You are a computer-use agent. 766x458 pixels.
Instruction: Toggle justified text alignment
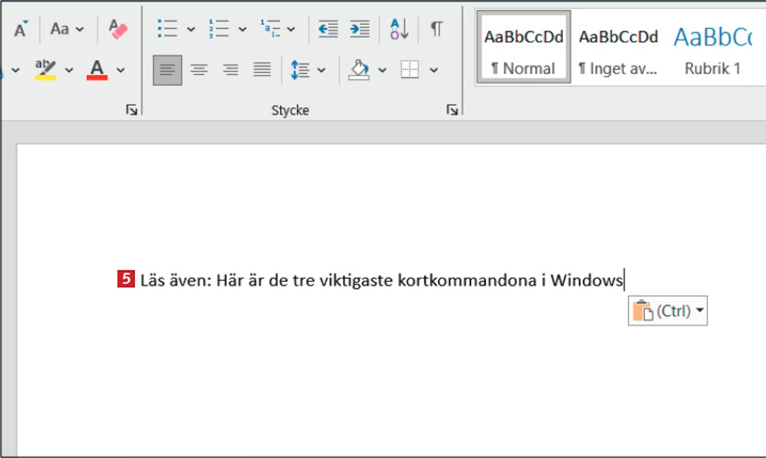tap(262, 70)
